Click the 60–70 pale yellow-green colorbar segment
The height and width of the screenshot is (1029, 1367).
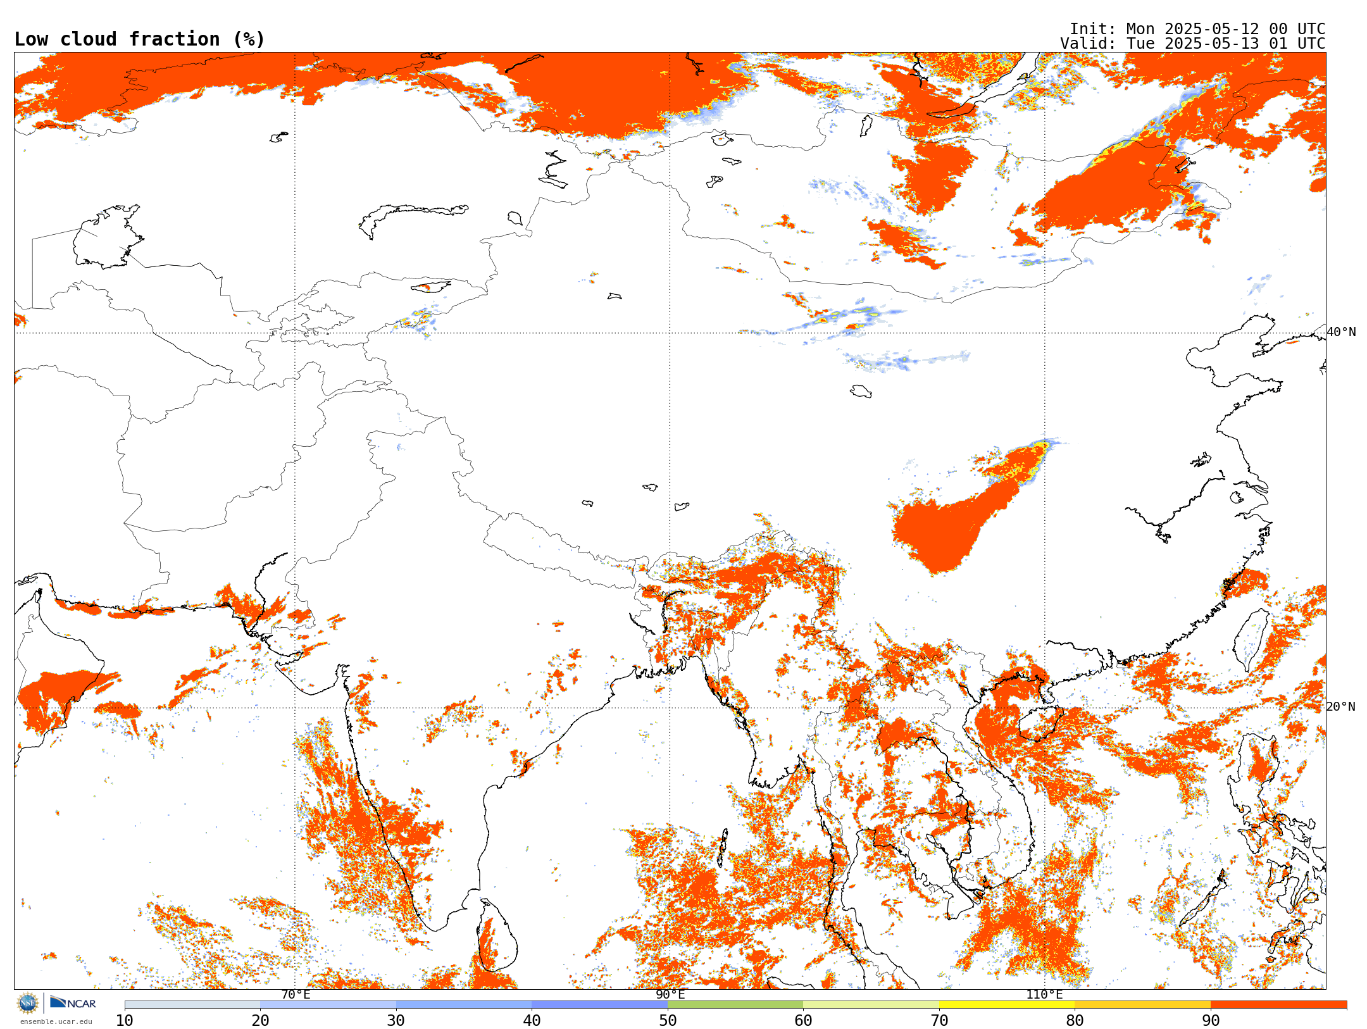click(x=871, y=1005)
